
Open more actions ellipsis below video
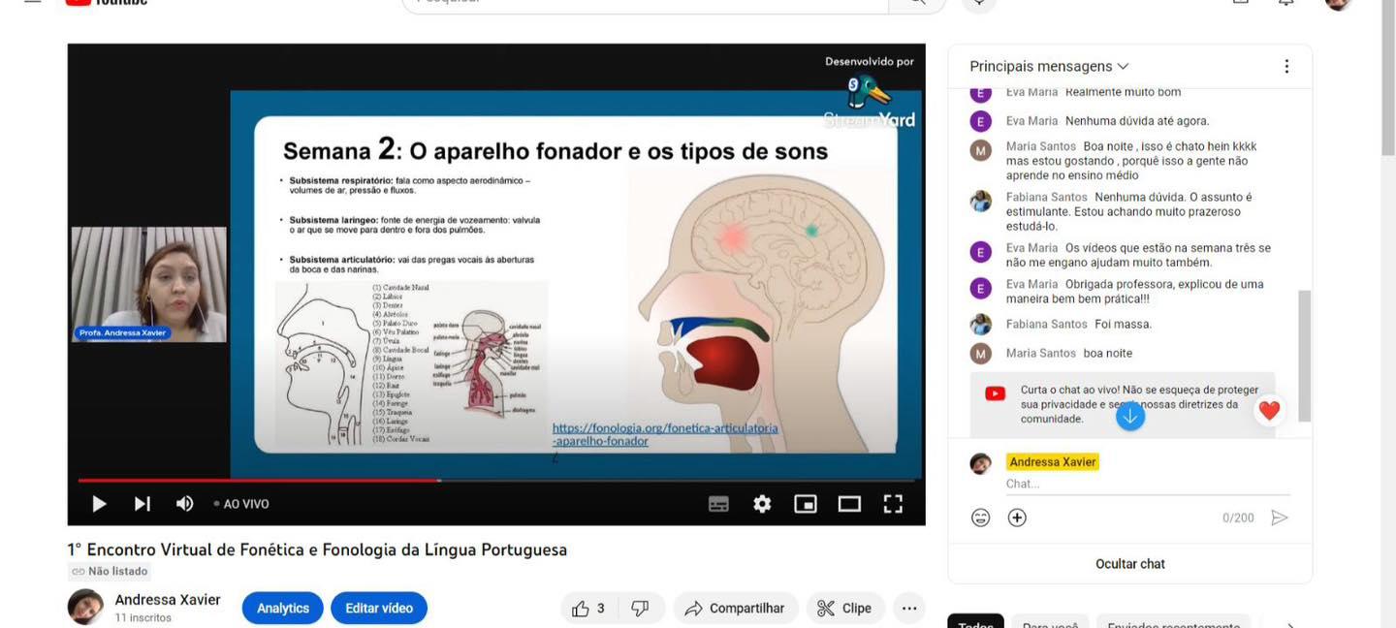tap(909, 609)
